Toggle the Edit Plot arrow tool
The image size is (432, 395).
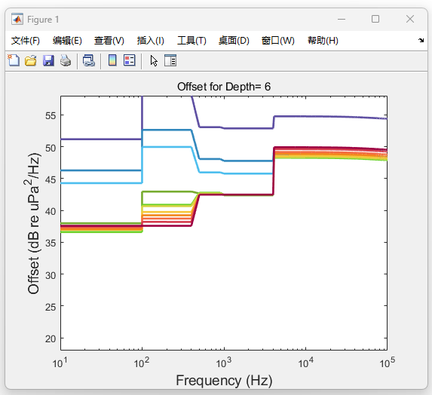tap(154, 60)
